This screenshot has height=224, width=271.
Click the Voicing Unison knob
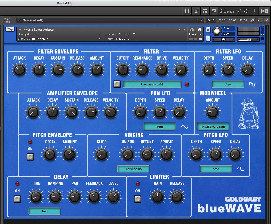128,154
